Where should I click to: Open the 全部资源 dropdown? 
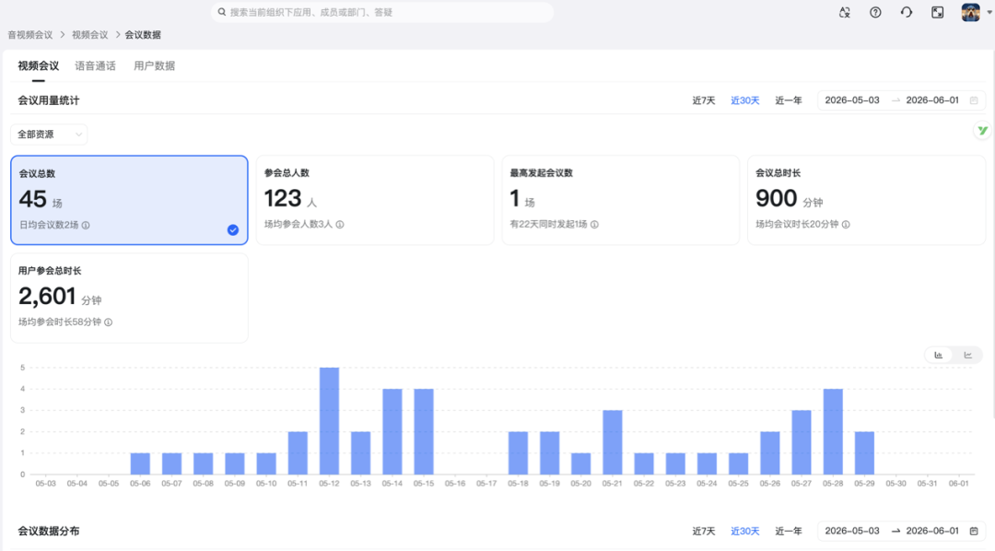49,134
